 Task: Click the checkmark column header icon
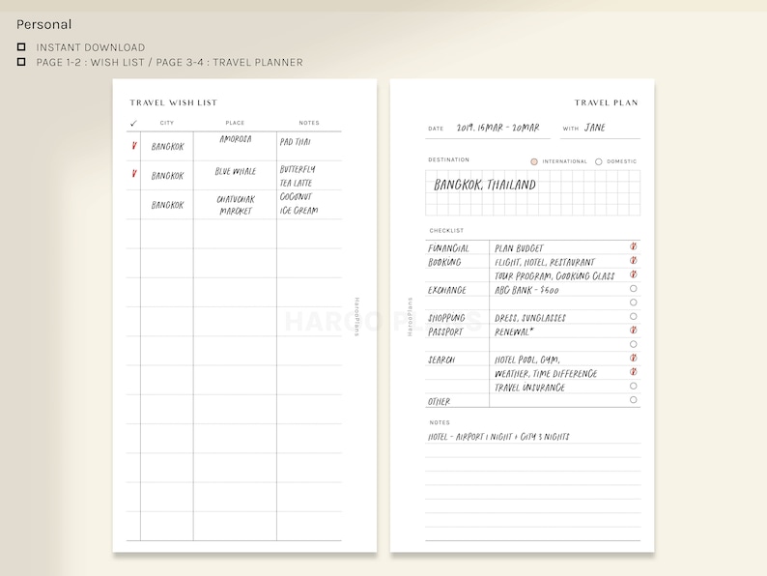133,124
